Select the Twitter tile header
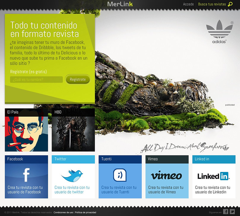Viewport: 240px width, 216px height. (73, 159)
